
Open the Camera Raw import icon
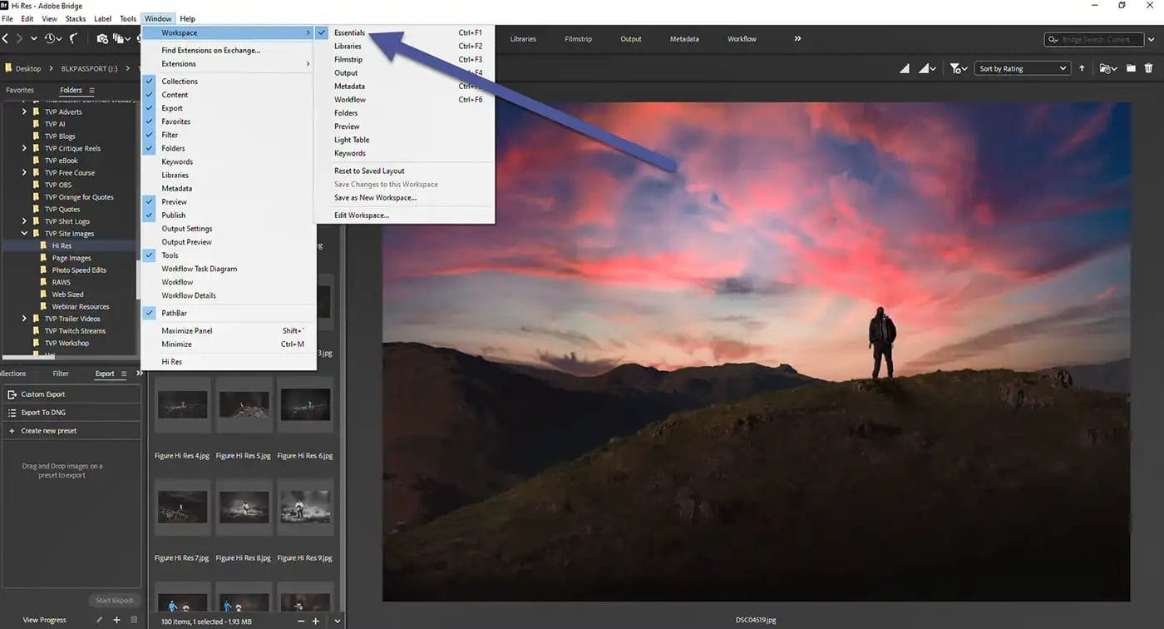(102, 38)
